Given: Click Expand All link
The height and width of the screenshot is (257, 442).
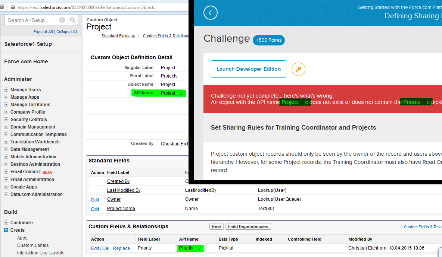Looking at the screenshot, I should [x=43, y=32].
